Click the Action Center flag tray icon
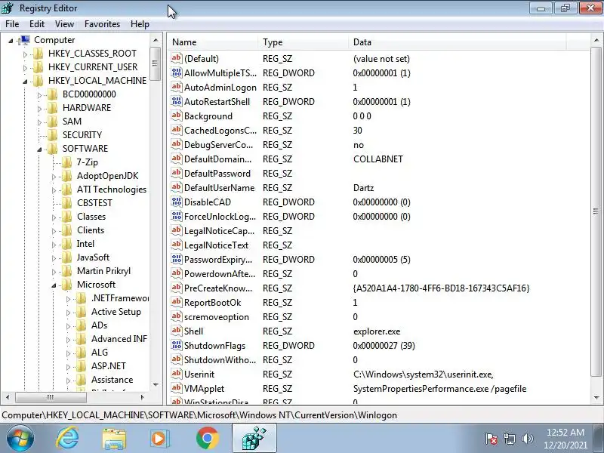The width and height of the screenshot is (604, 453). click(x=492, y=439)
